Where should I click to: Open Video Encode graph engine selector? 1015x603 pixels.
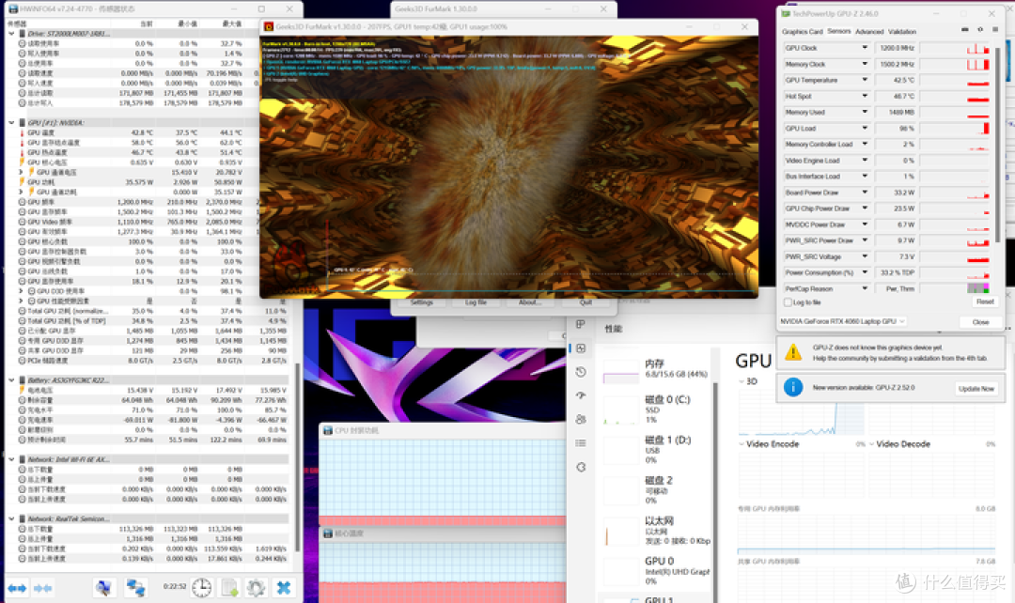tap(769, 444)
